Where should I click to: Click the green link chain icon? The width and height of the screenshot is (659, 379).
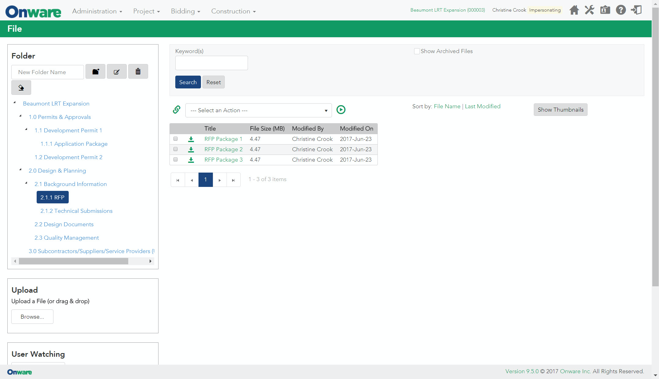pos(177,109)
